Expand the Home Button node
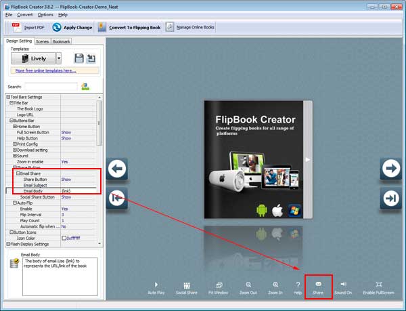The width and height of the screenshot is (406, 311). pos(15,127)
